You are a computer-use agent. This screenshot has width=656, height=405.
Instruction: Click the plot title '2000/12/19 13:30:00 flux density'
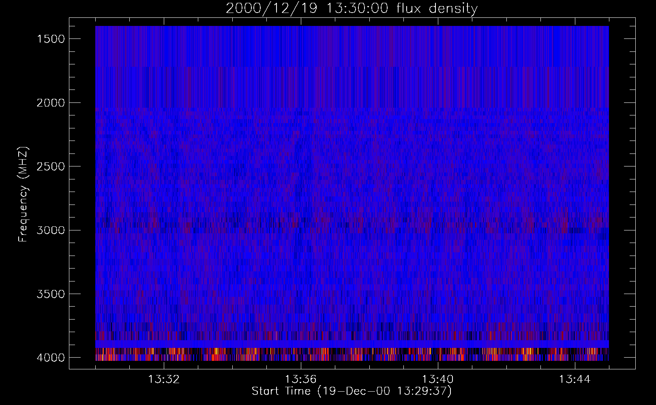(x=352, y=9)
